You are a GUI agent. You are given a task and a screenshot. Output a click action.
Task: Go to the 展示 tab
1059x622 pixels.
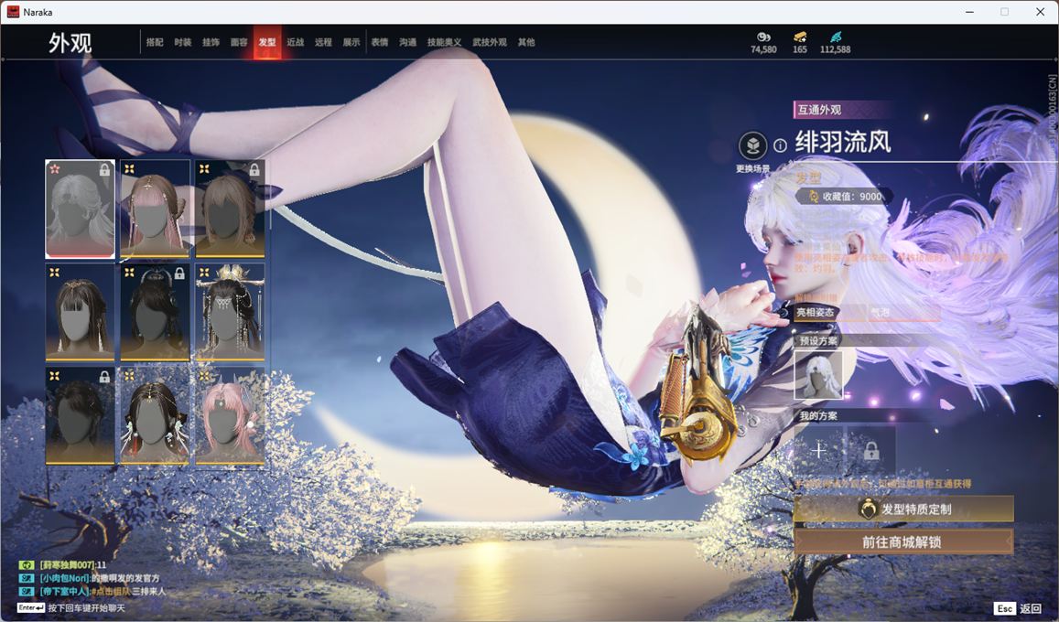click(x=351, y=42)
